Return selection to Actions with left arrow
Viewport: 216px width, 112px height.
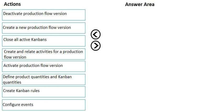(96, 34)
